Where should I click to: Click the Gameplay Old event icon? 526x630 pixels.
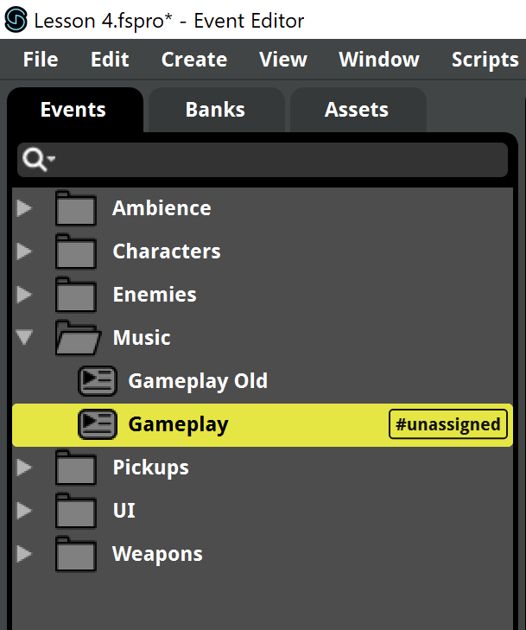[98, 380]
